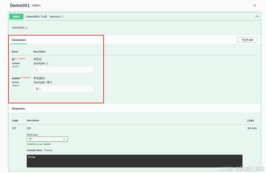Click the green POST method badge
Screen dimensions: 266x173
click(x=16, y=17)
